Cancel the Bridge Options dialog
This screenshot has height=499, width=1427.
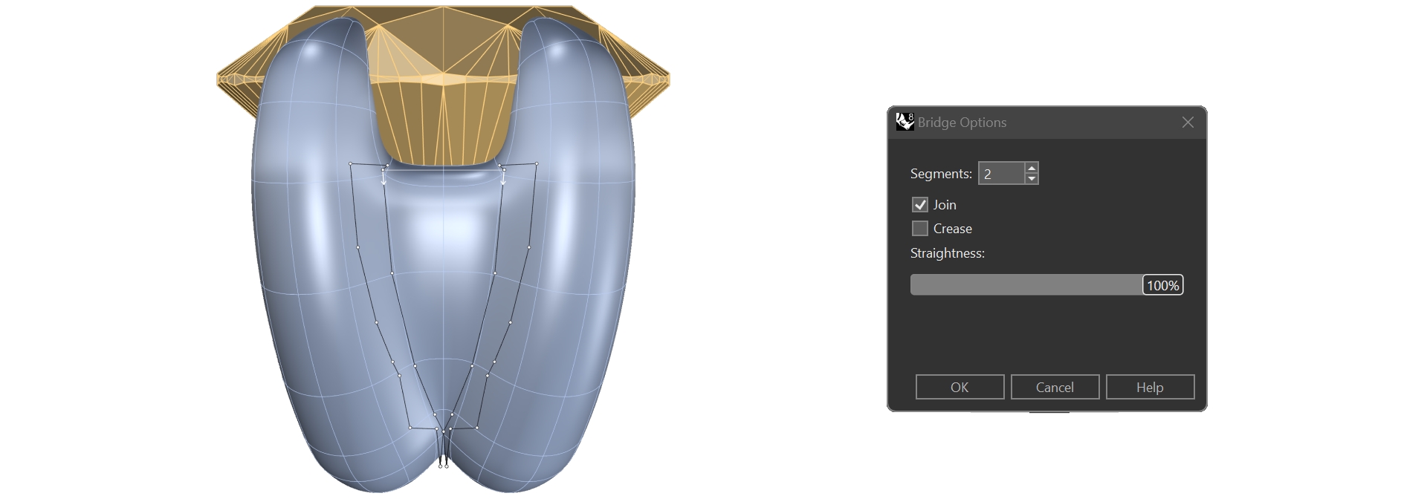pyautogui.click(x=1055, y=387)
